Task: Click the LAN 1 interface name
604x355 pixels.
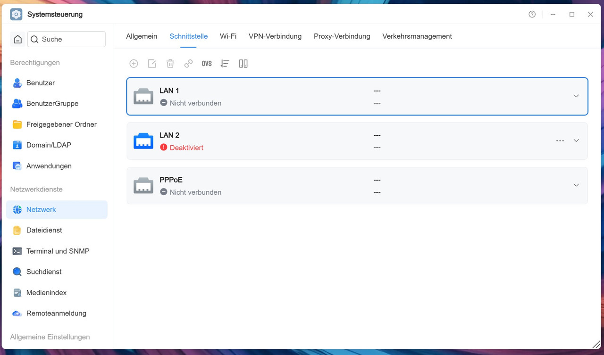Action: coord(169,91)
